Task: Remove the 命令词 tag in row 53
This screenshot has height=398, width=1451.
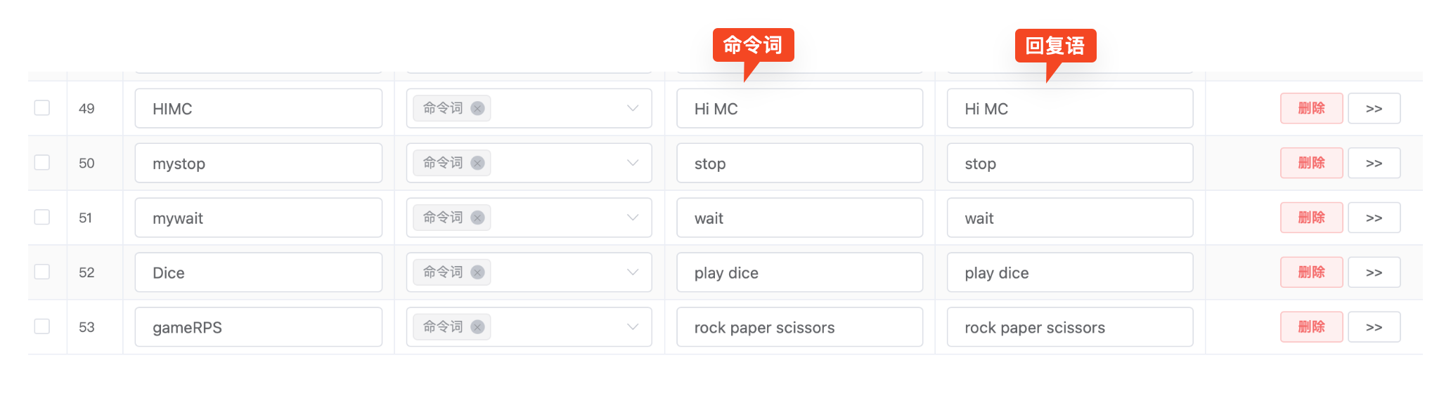Action: coord(477,327)
